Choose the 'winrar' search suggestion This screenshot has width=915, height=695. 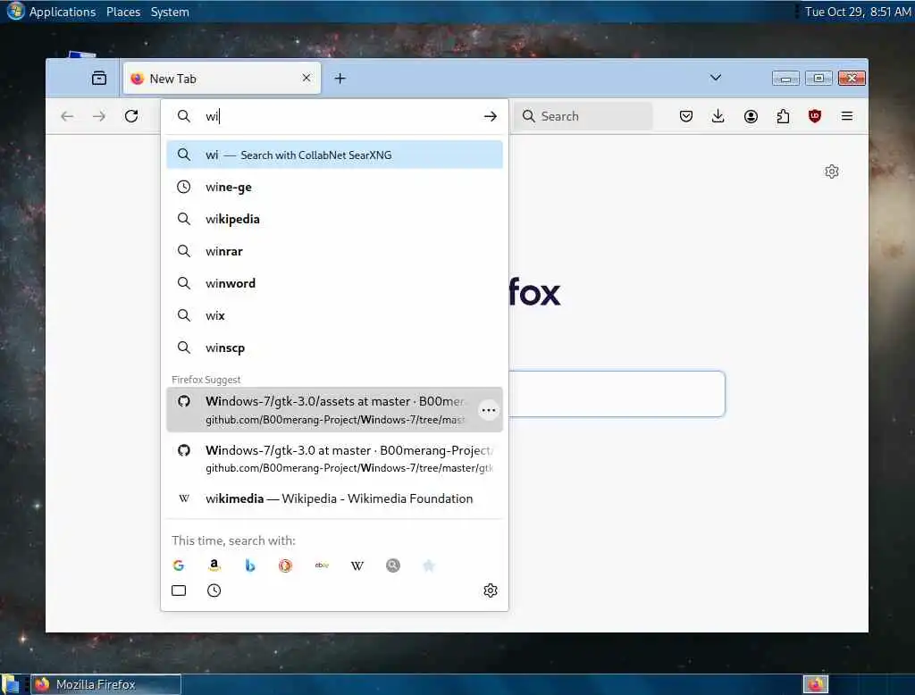[334, 251]
